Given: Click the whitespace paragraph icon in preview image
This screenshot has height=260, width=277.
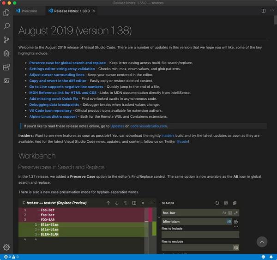Looking at the screenshot, I should [x=125, y=203].
